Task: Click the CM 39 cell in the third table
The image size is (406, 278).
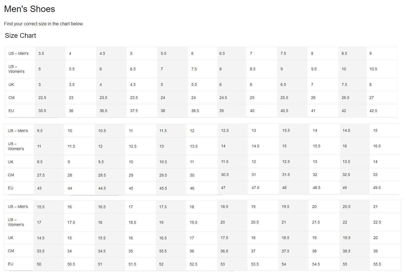Action: 375,251
